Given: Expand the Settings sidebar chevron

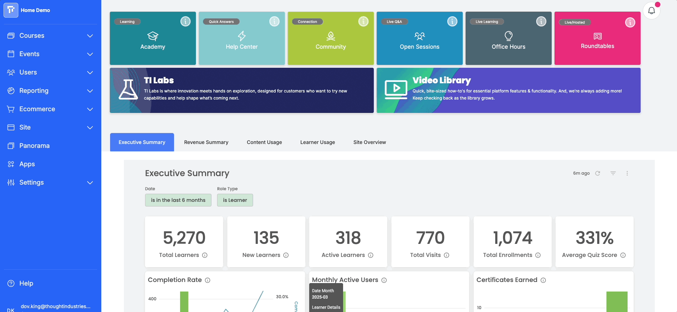Looking at the screenshot, I should (90, 182).
